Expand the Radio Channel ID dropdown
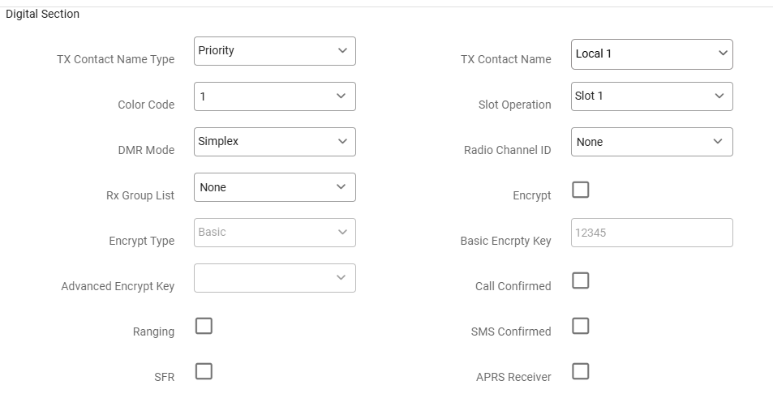Image resolution: width=773 pixels, height=415 pixels. click(x=651, y=142)
